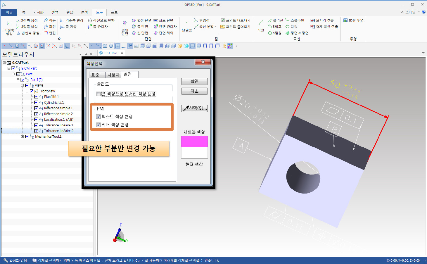Switch to the 표준 tab
The height and width of the screenshot is (264, 427).
point(96,75)
